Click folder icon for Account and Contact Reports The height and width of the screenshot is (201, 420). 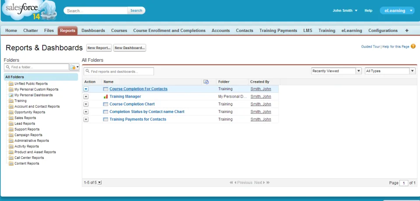click(11, 106)
